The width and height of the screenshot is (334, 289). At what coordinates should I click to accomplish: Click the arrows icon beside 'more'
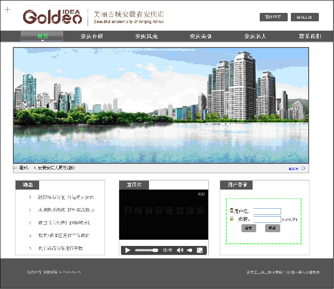pyautogui.click(x=303, y=169)
